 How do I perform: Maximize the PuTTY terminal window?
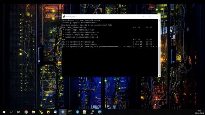tap(150, 16)
